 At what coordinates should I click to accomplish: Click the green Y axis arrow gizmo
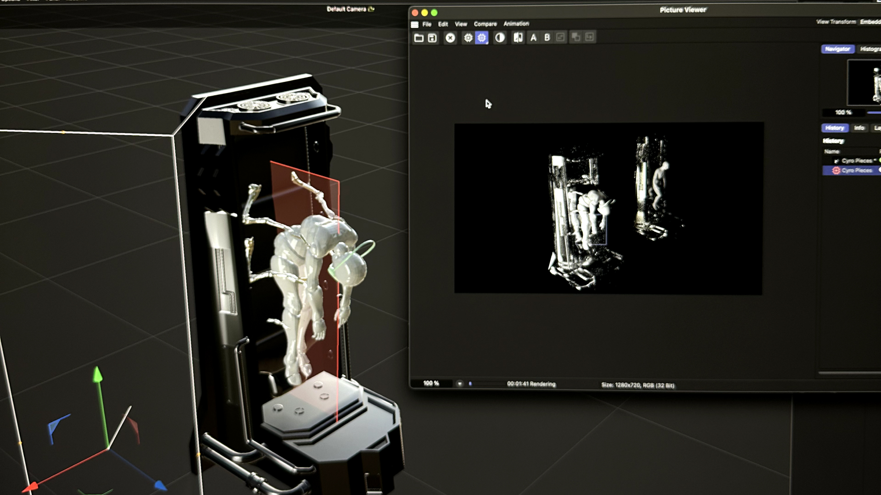tap(97, 374)
